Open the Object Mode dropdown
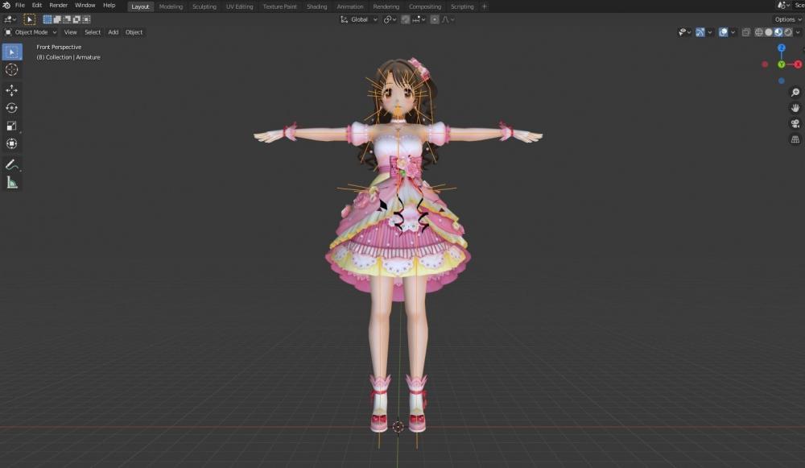Viewport: 805px width, 468px height. 31,32
